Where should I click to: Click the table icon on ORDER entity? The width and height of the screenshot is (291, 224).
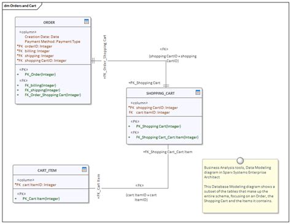(x=87, y=22)
